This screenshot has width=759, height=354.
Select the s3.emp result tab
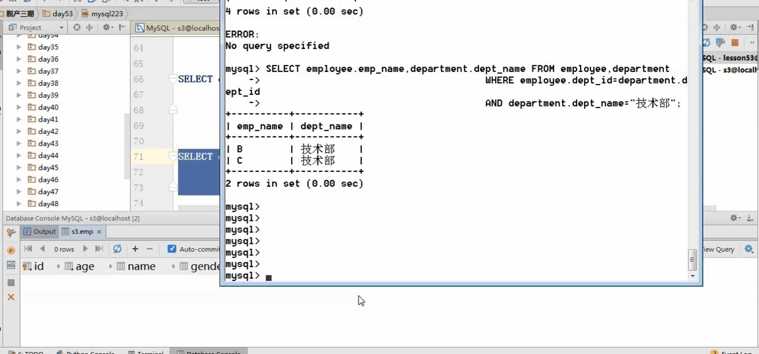(x=82, y=231)
